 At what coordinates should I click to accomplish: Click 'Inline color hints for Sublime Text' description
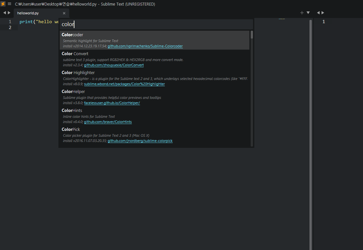point(89,117)
